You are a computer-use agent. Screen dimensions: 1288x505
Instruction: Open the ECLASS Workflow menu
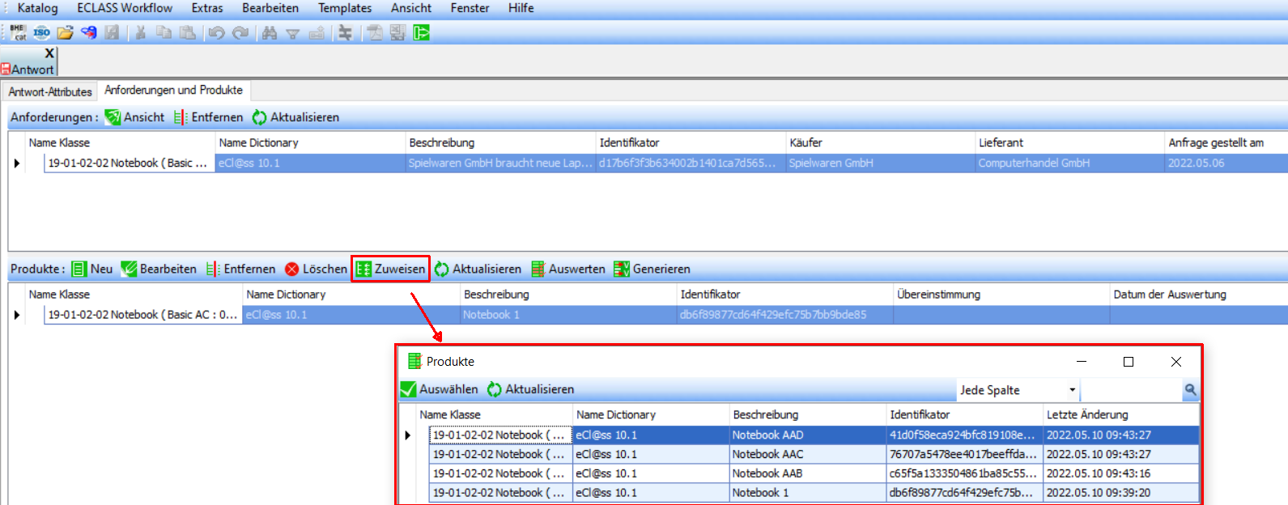coord(125,8)
